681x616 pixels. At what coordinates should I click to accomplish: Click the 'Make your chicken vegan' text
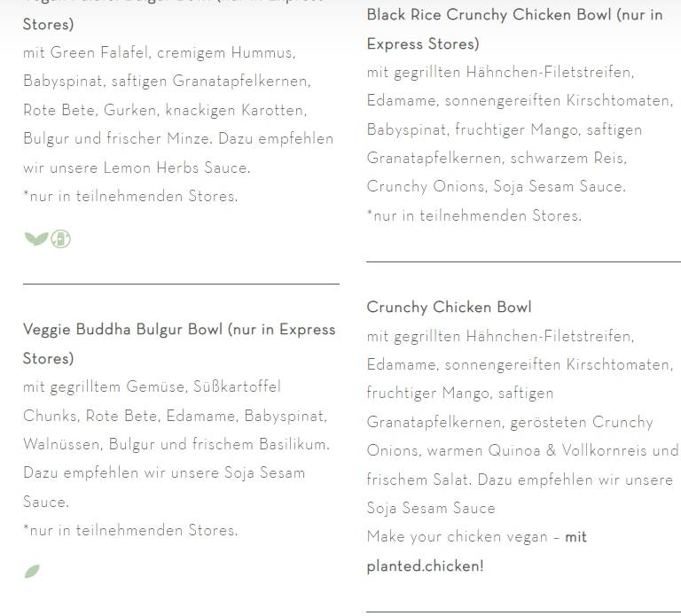(457, 537)
